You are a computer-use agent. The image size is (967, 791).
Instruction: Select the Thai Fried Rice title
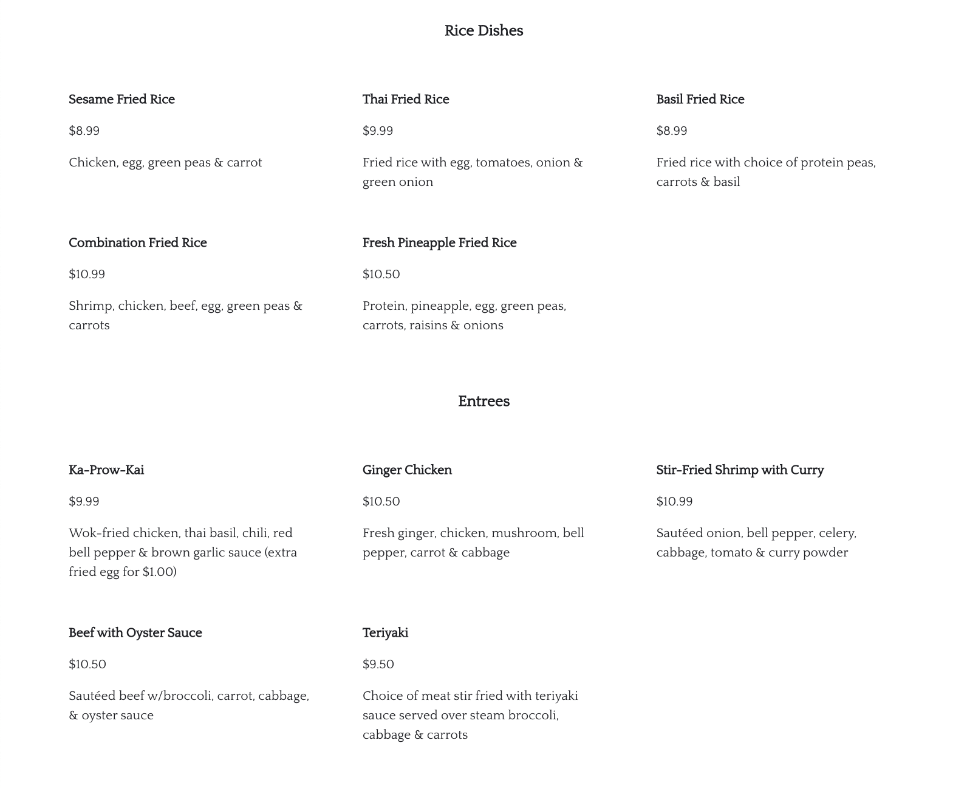(406, 100)
